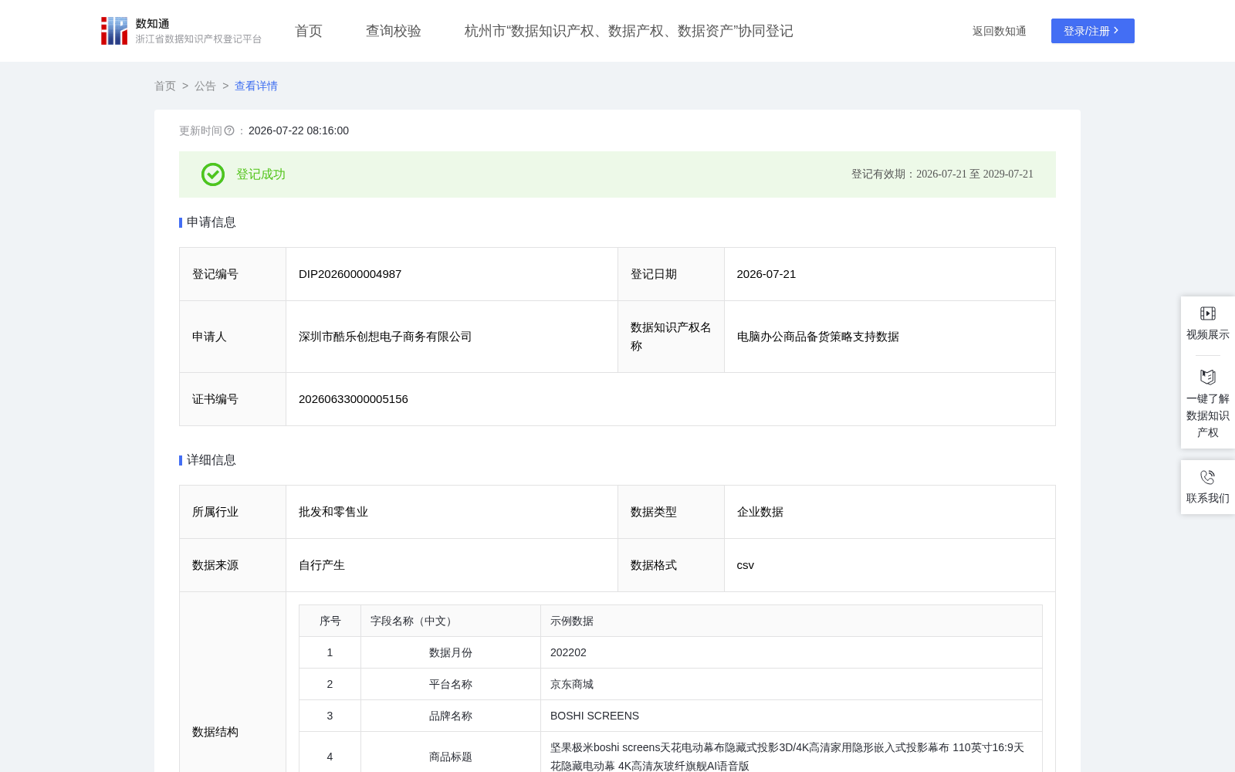This screenshot has height=772, width=1235.
Task: Select the data format value csv
Action: (x=746, y=565)
